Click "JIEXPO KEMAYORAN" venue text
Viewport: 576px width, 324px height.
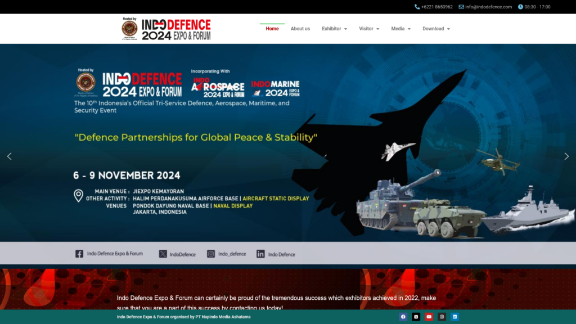(x=158, y=191)
